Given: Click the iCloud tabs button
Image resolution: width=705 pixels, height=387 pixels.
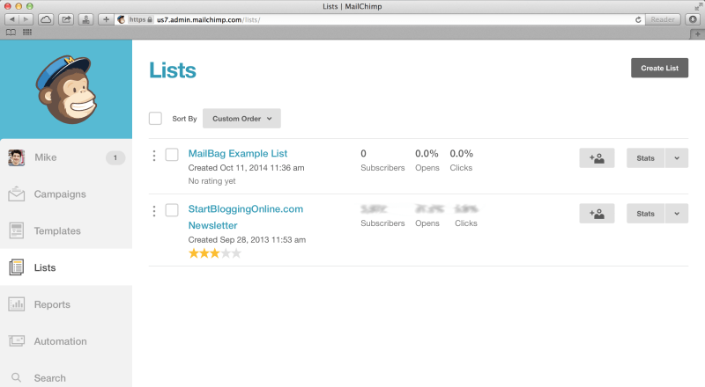Looking at the screenshot, I should [46, 19].
